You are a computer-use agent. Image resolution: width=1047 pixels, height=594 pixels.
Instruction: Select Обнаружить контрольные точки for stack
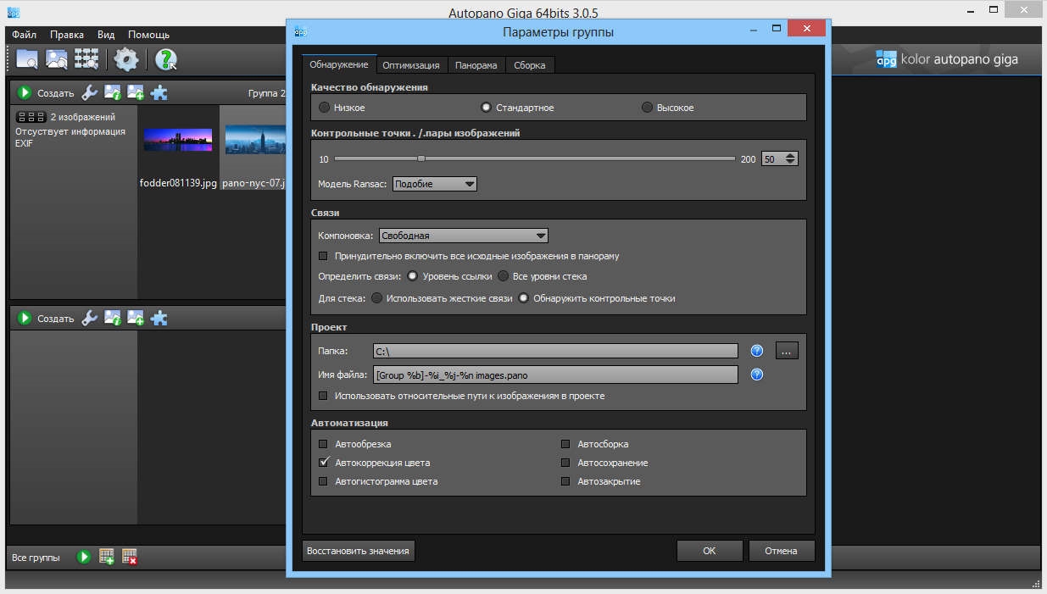(524, 298)
